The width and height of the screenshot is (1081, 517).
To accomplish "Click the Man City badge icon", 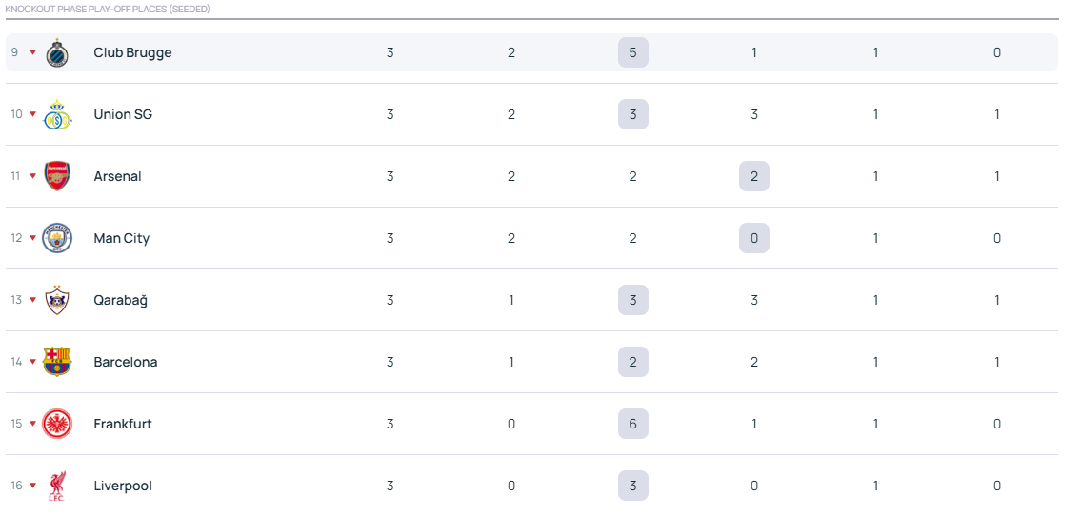I will (x=57, y=238).
